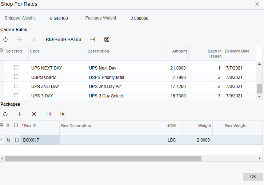
Task: Click the 7/9/2021 delivery date cell
Action: pos(240,96)
